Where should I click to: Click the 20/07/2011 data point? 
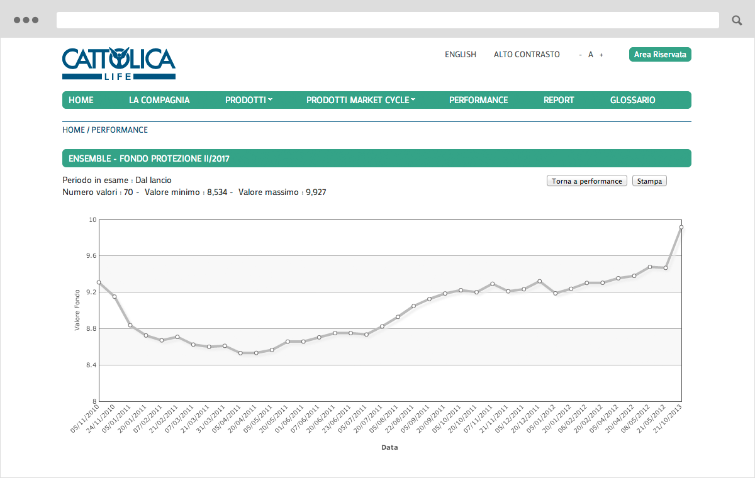click(x=382, y=326)
